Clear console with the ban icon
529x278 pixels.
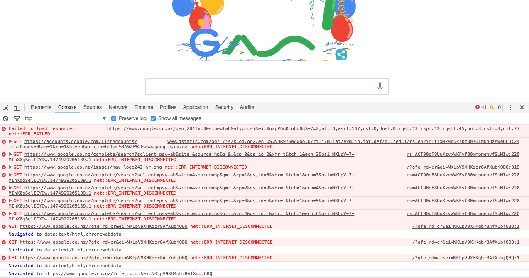point(6,118)
